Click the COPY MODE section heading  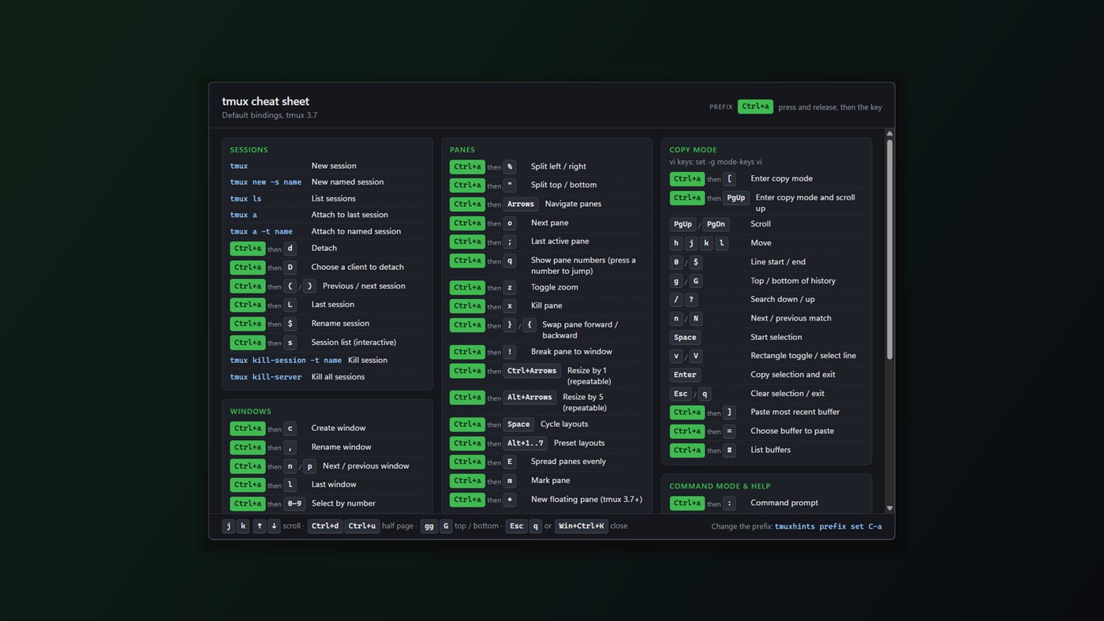[693, 149]
